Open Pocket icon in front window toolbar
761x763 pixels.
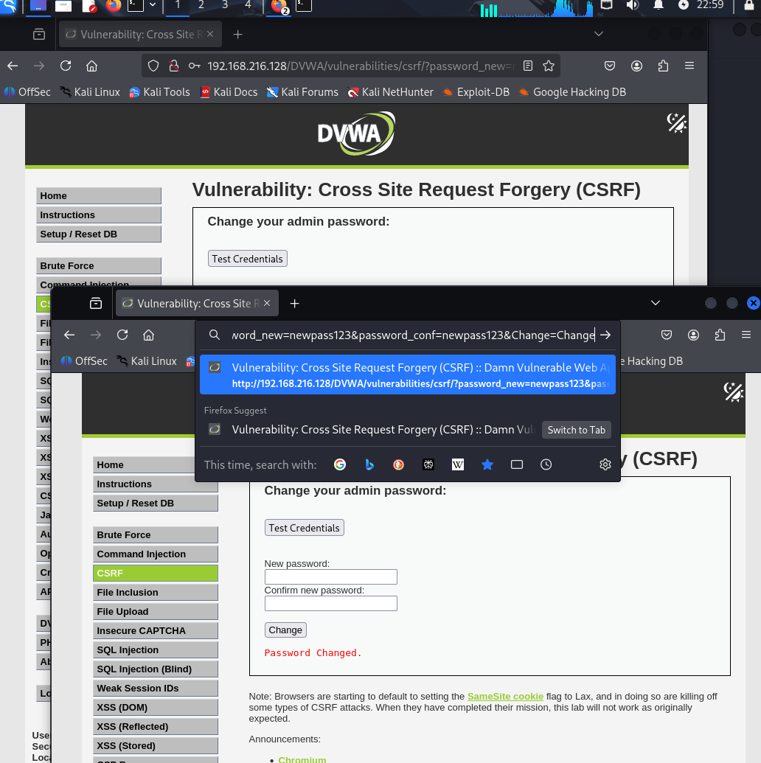point(667,335)
